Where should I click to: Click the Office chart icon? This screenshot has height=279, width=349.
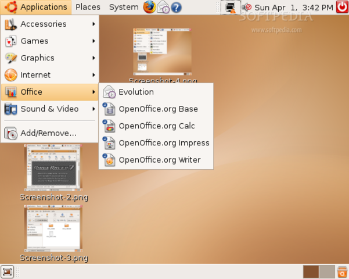click(10, 92)
